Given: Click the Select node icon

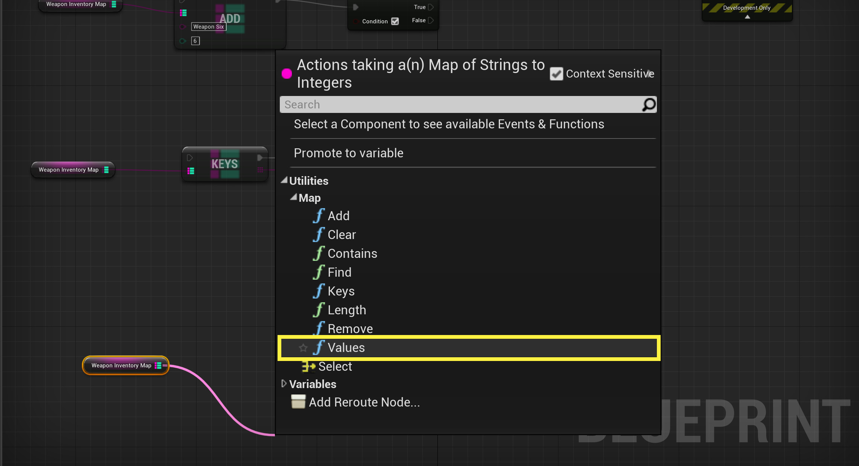Looking at the screenshot, I should 308,366.
